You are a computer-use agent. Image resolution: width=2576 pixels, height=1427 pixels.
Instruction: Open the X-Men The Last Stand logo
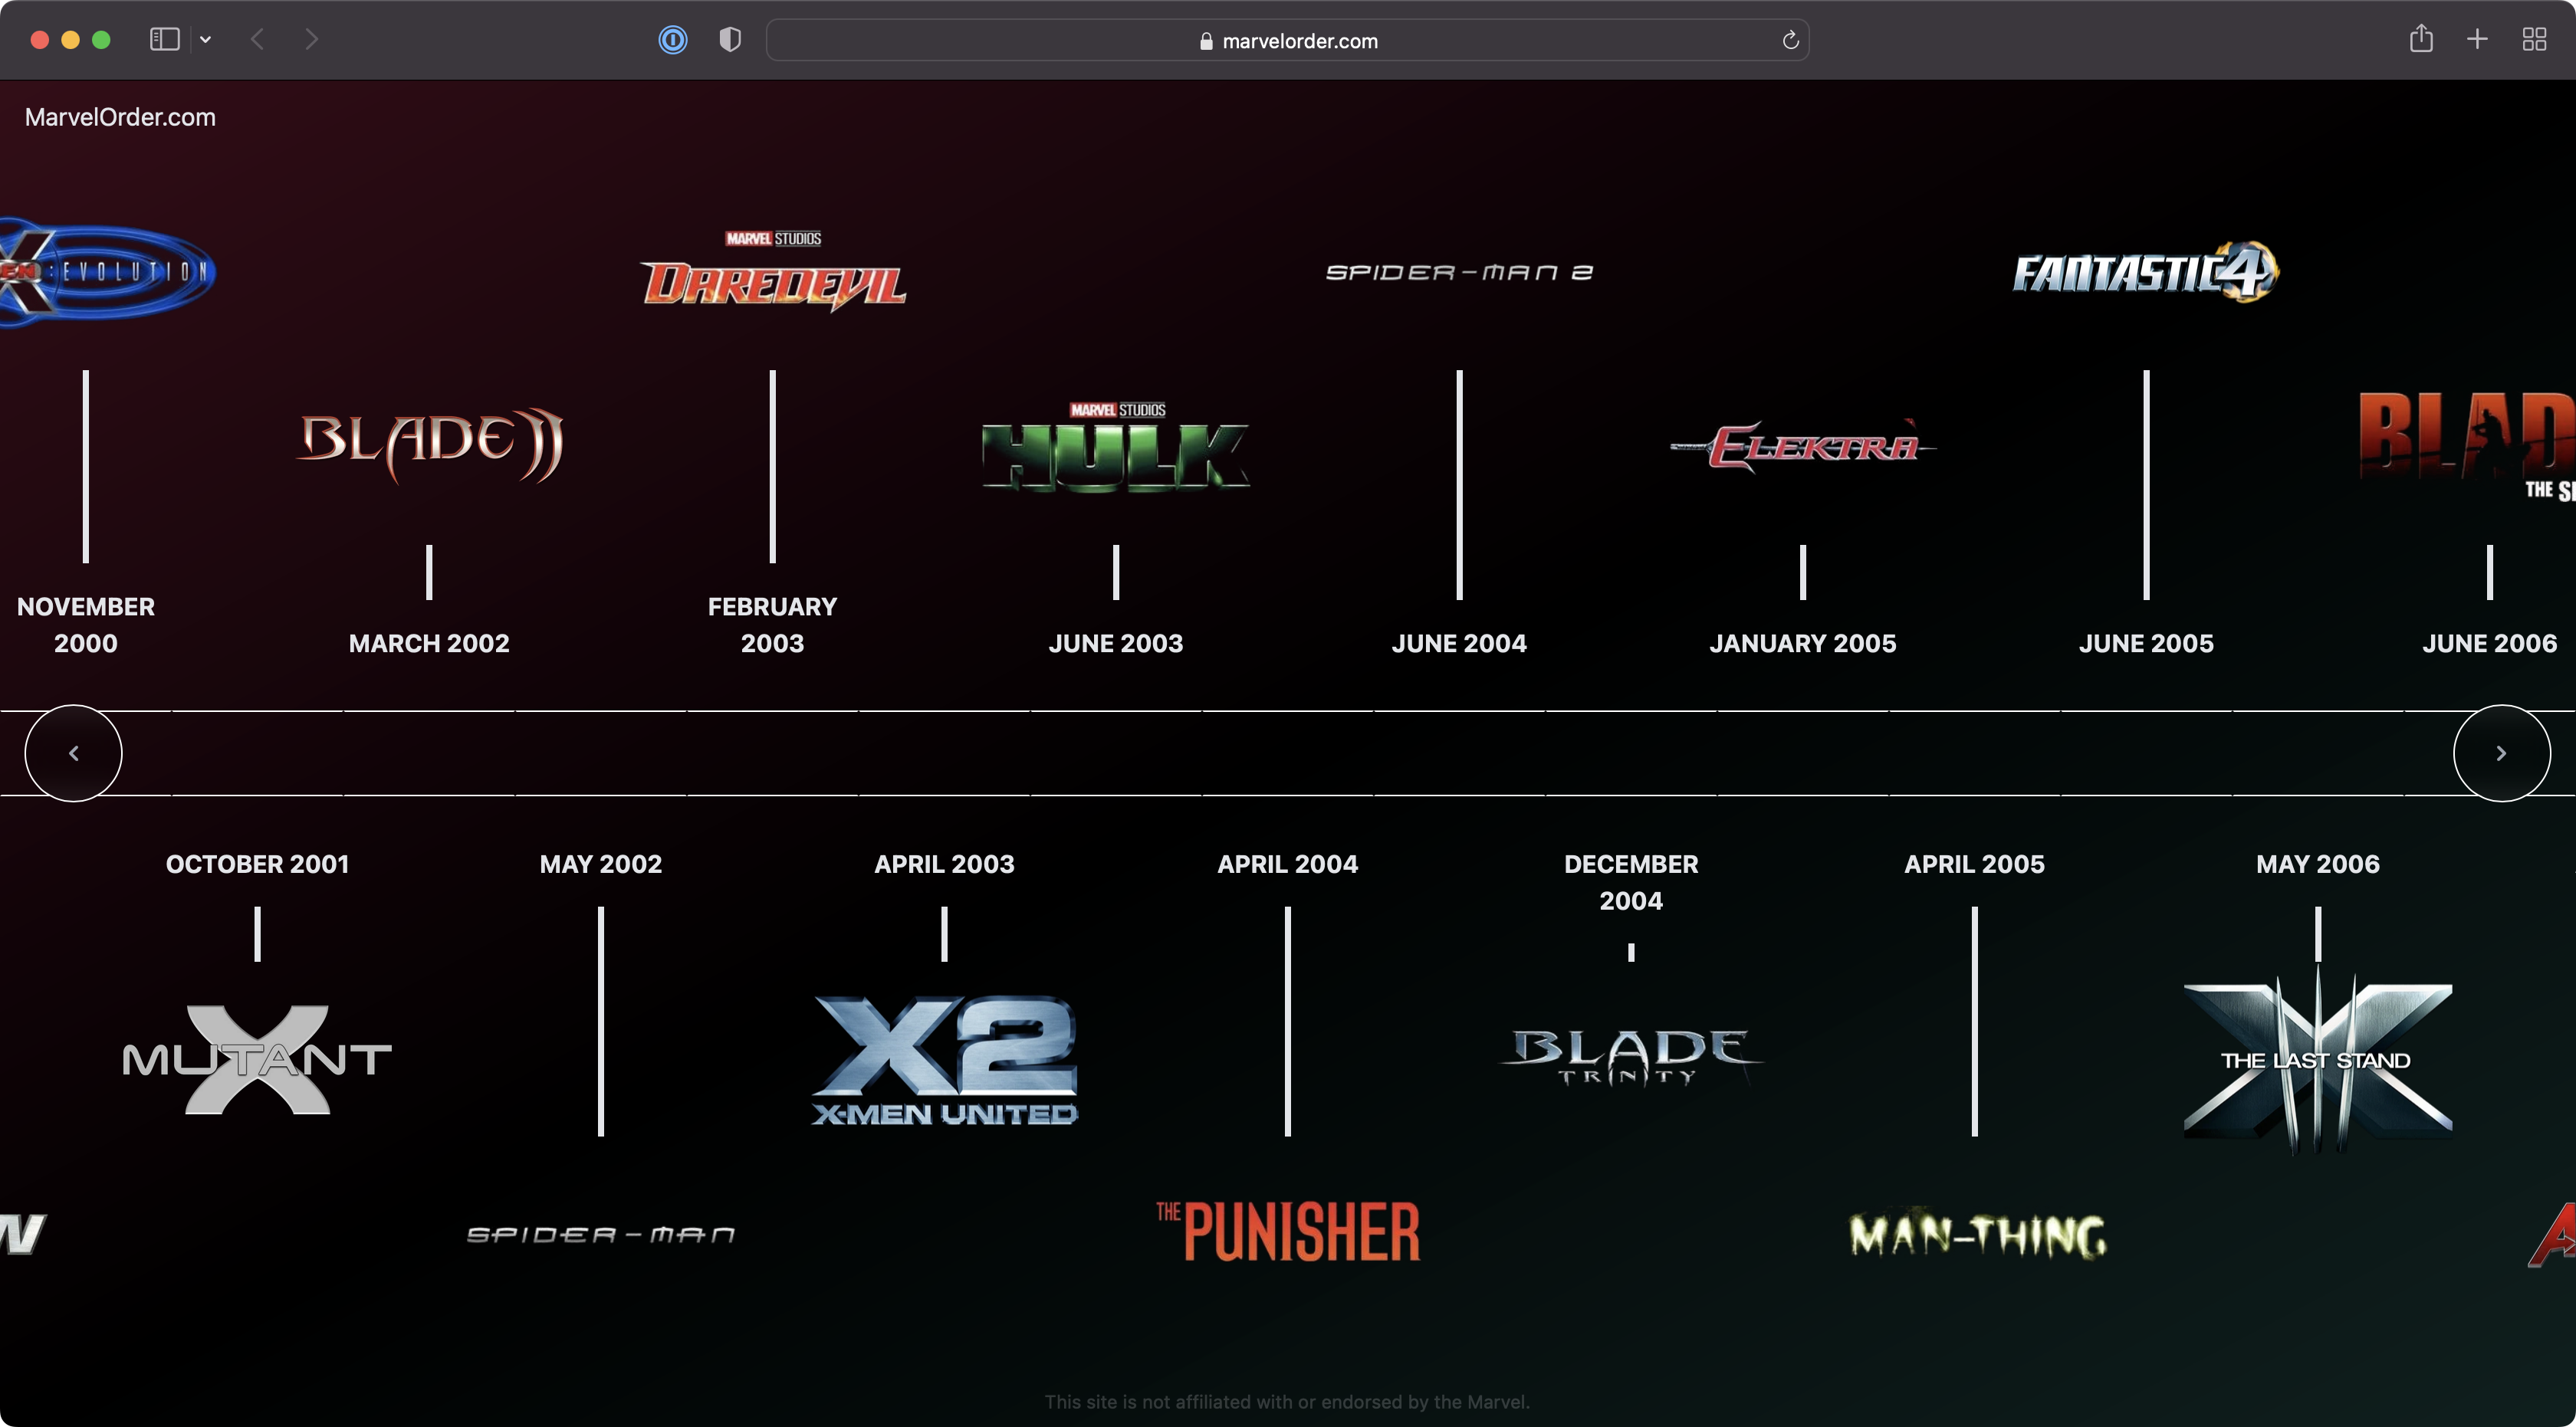2318,1060
